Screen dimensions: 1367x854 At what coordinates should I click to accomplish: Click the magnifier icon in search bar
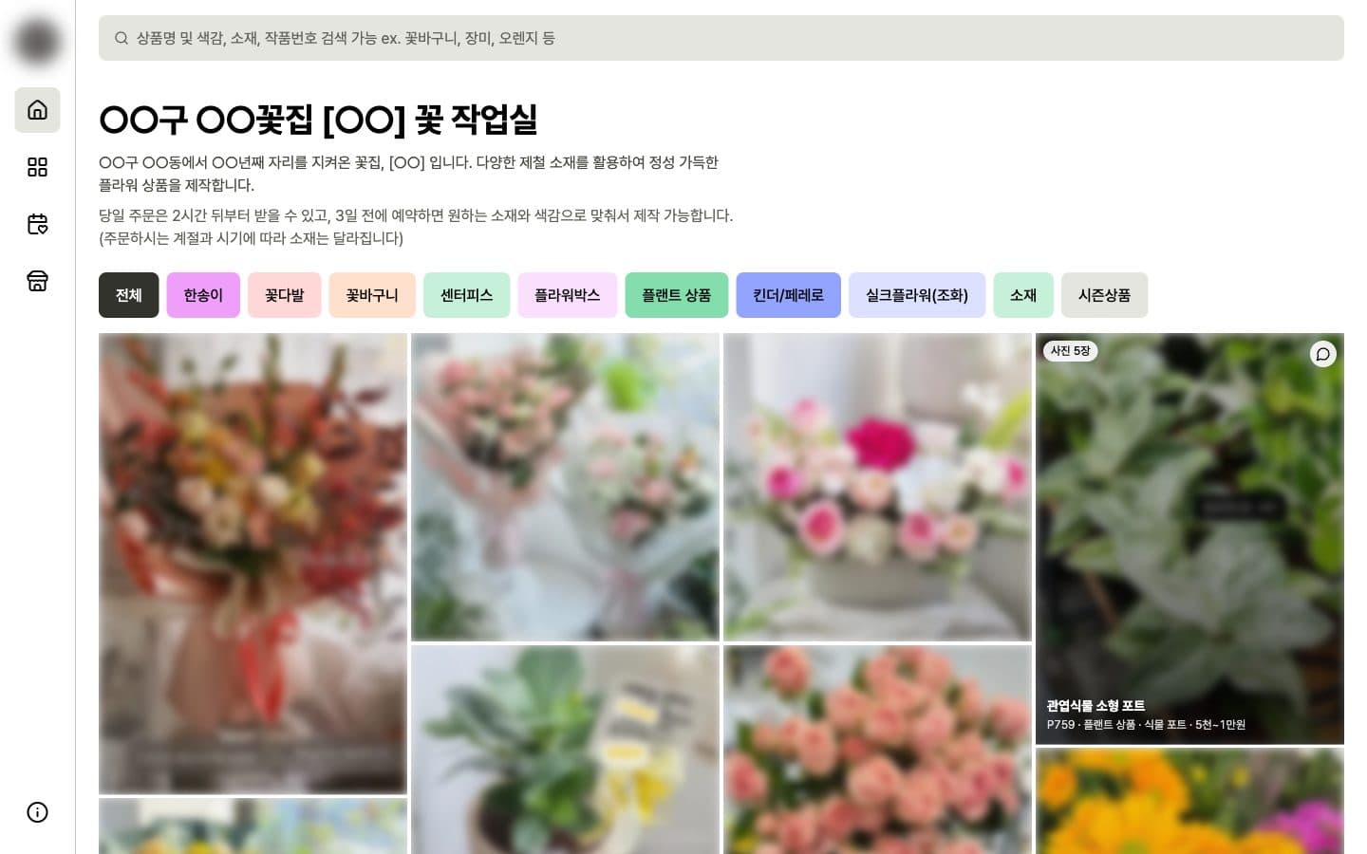(x=122, y=38)
